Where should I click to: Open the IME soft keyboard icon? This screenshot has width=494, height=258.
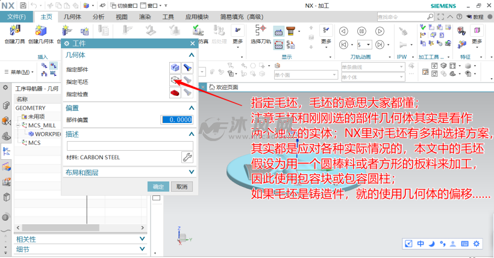coord(464,244)
